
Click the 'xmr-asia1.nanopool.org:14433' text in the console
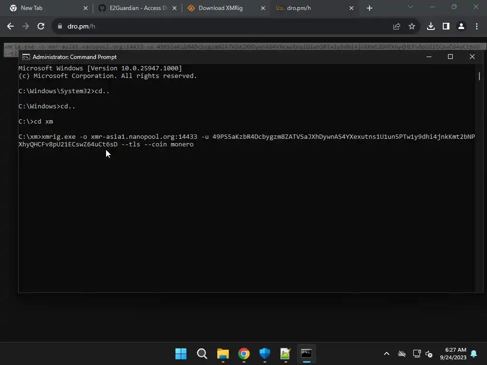point(144,137)
